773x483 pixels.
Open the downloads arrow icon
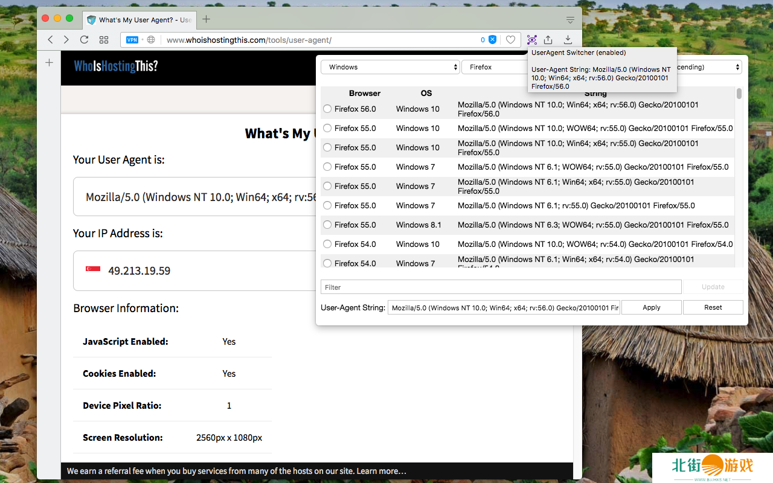pos(568,40)
